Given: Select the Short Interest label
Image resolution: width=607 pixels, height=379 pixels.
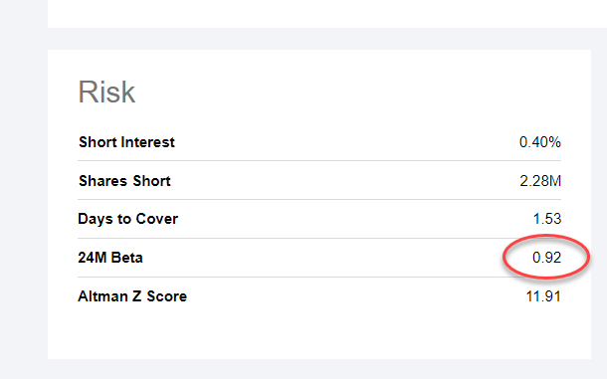Looking at the screenshot, I should point(126,142).
